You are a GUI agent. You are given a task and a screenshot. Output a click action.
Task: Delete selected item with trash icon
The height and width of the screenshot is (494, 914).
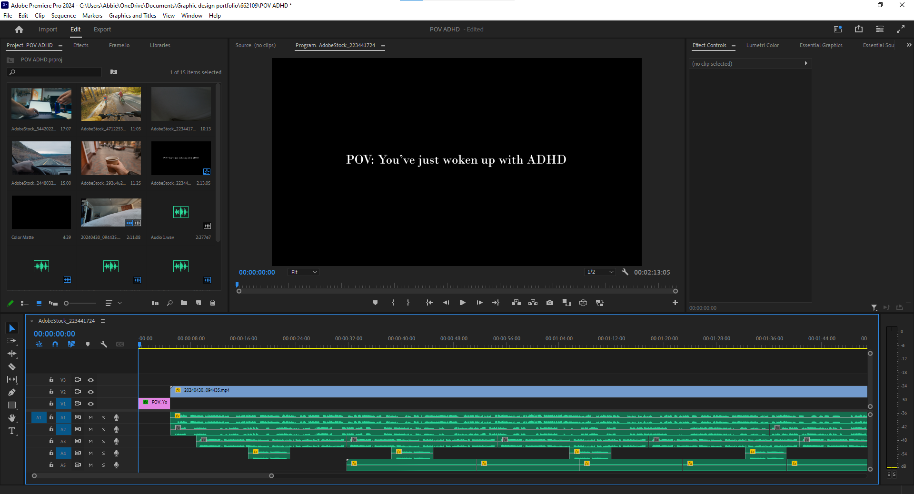tap(213, 303)
